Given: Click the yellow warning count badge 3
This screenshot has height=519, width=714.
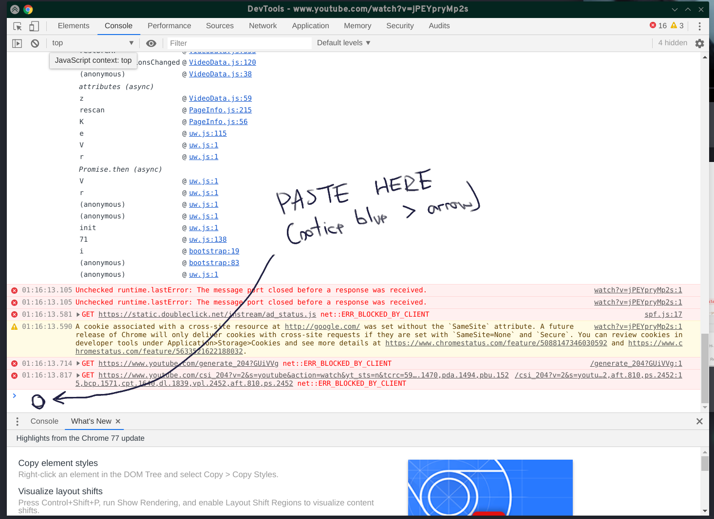Looking at the screenshot, I should pyautogui.click(x=677, y=26).
